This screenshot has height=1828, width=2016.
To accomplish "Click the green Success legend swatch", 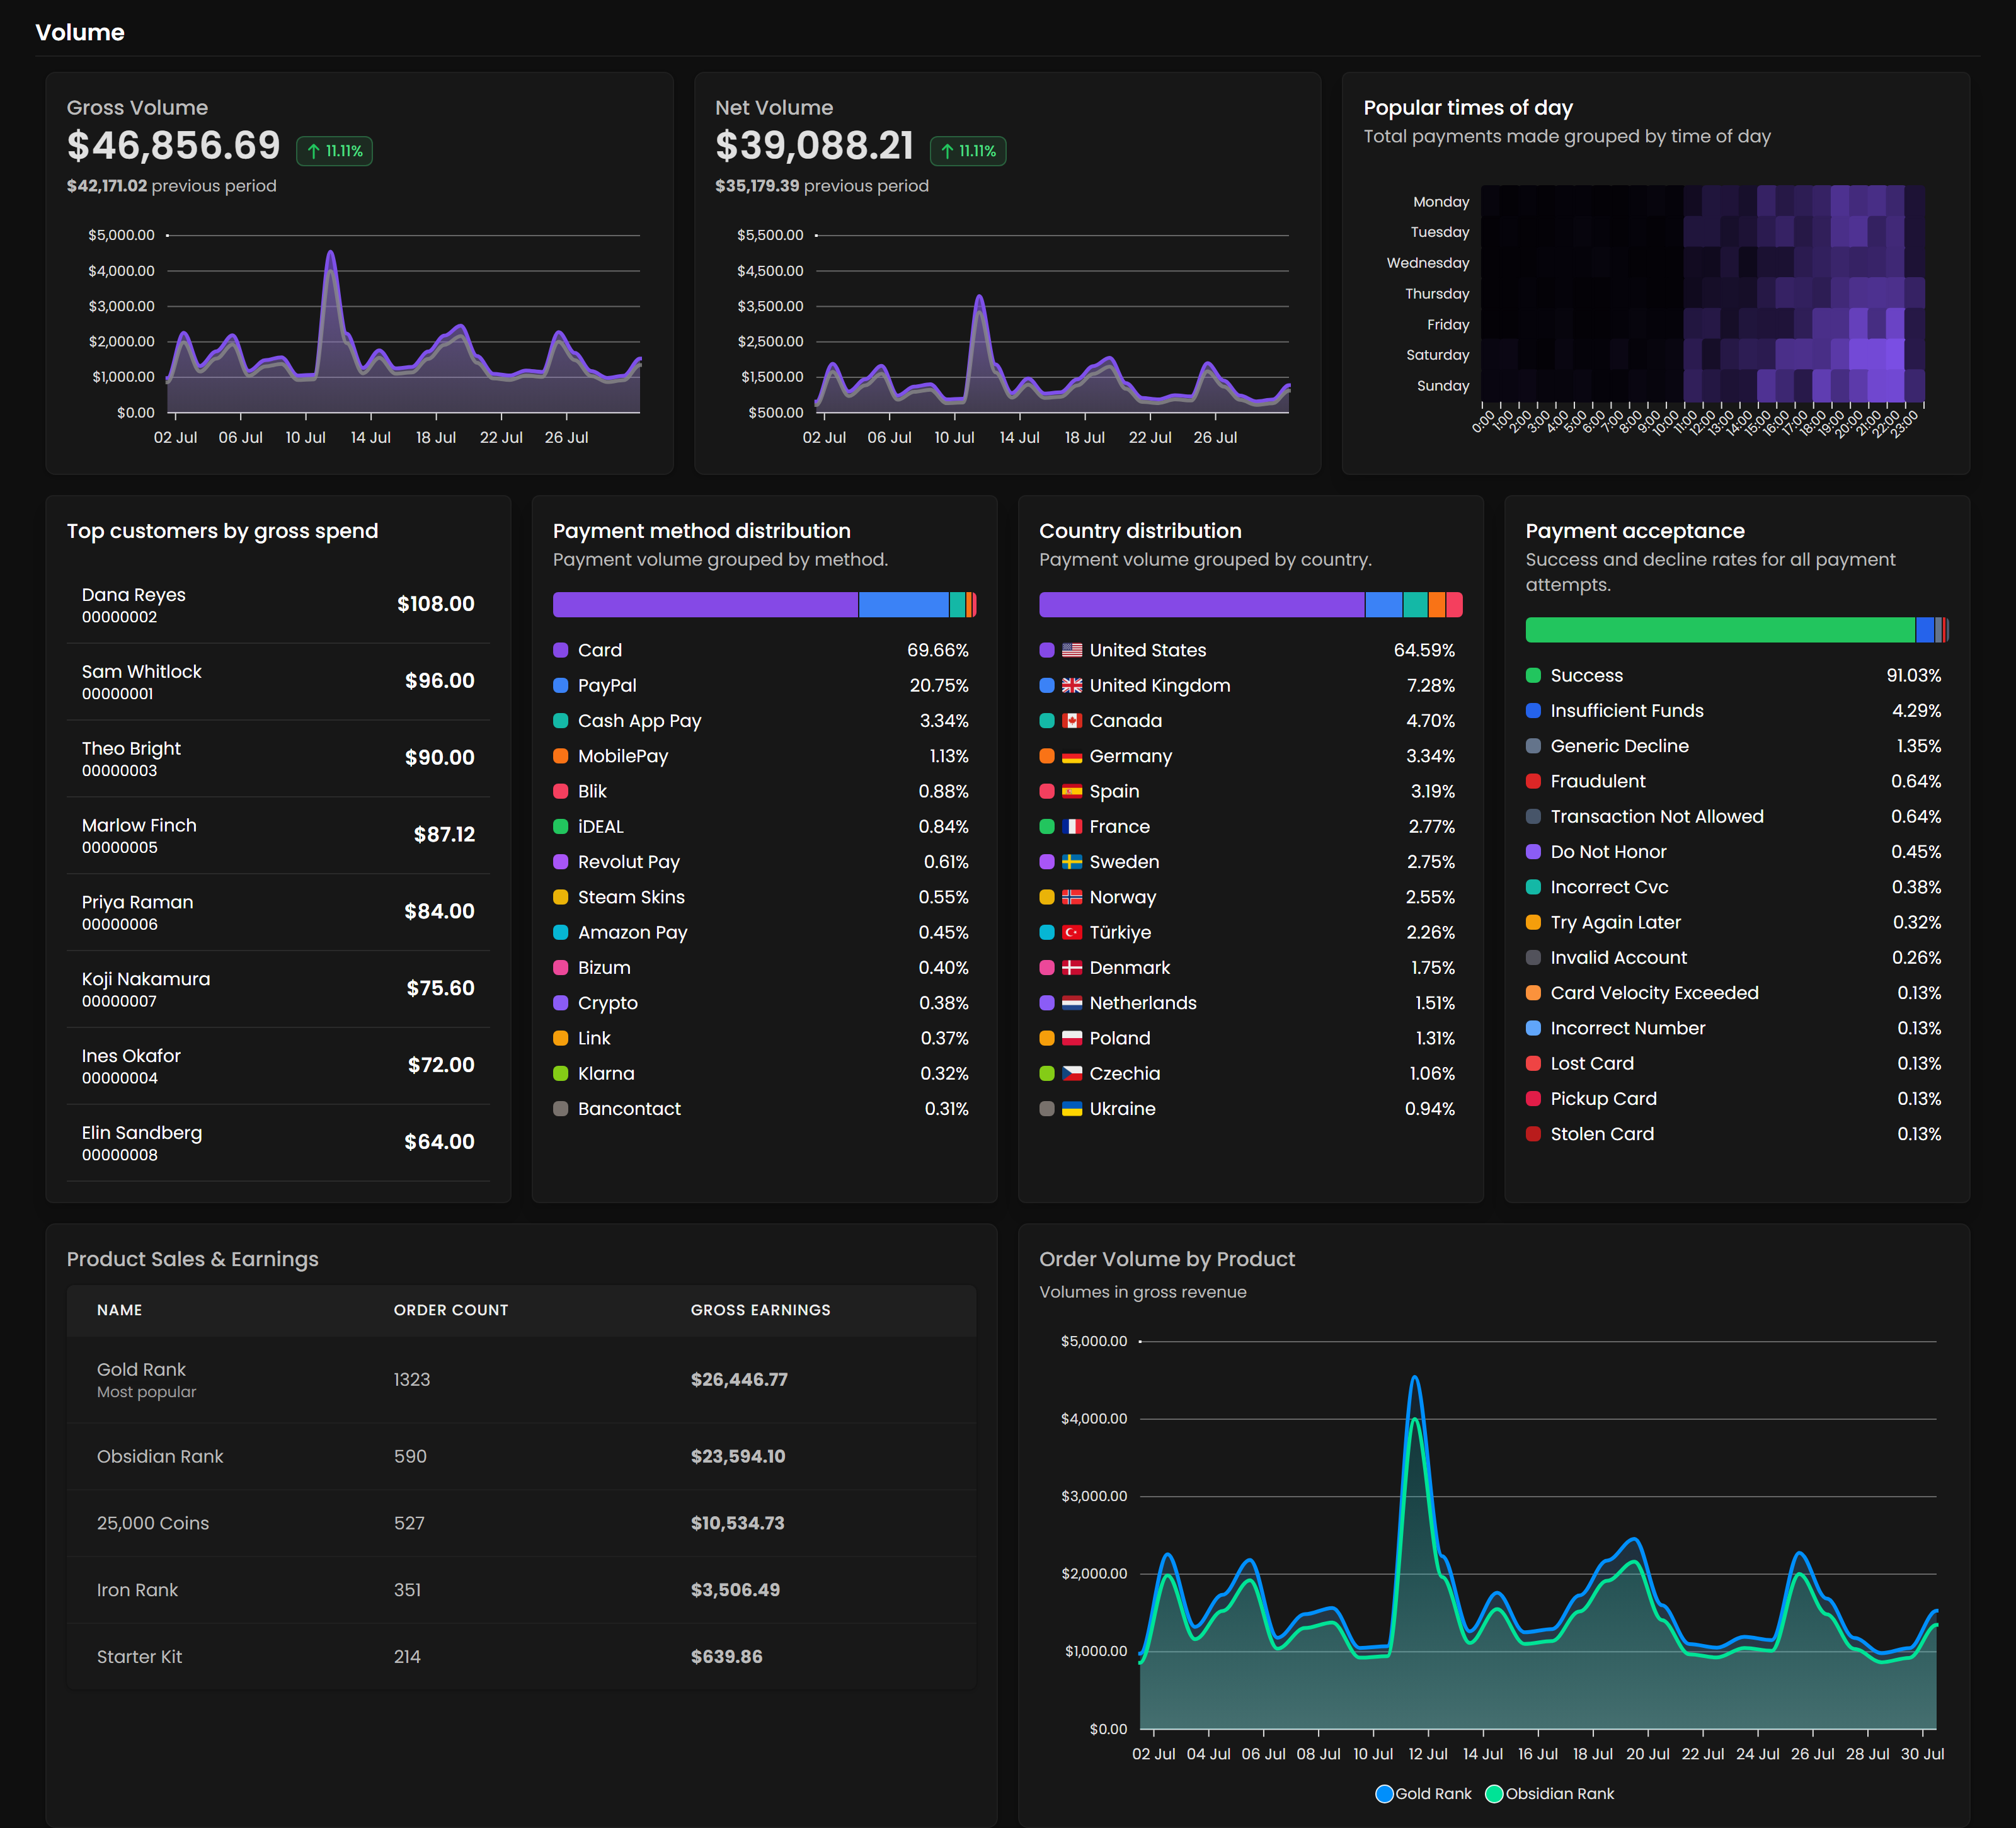I will (1533, 675).
